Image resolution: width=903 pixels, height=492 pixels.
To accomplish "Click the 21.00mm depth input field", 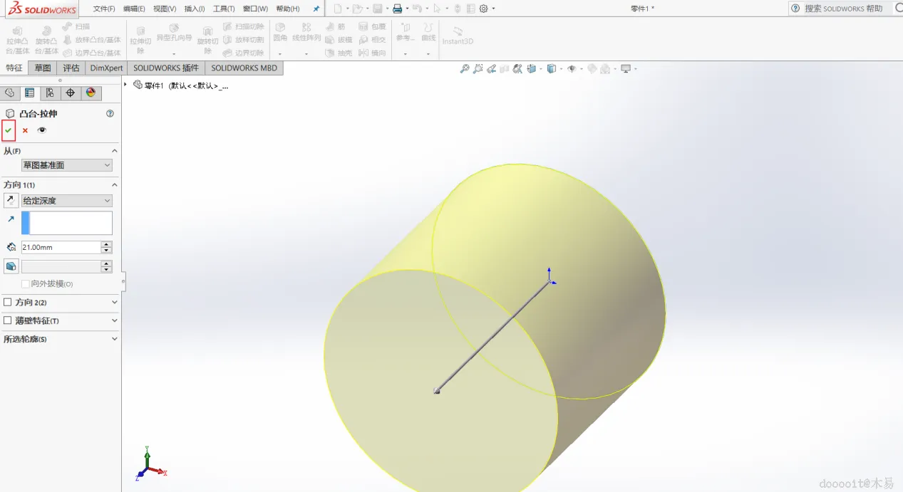I will pos(61,247).
